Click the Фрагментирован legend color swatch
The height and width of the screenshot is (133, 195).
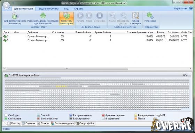pyautogui.click(x=103, y=115)
